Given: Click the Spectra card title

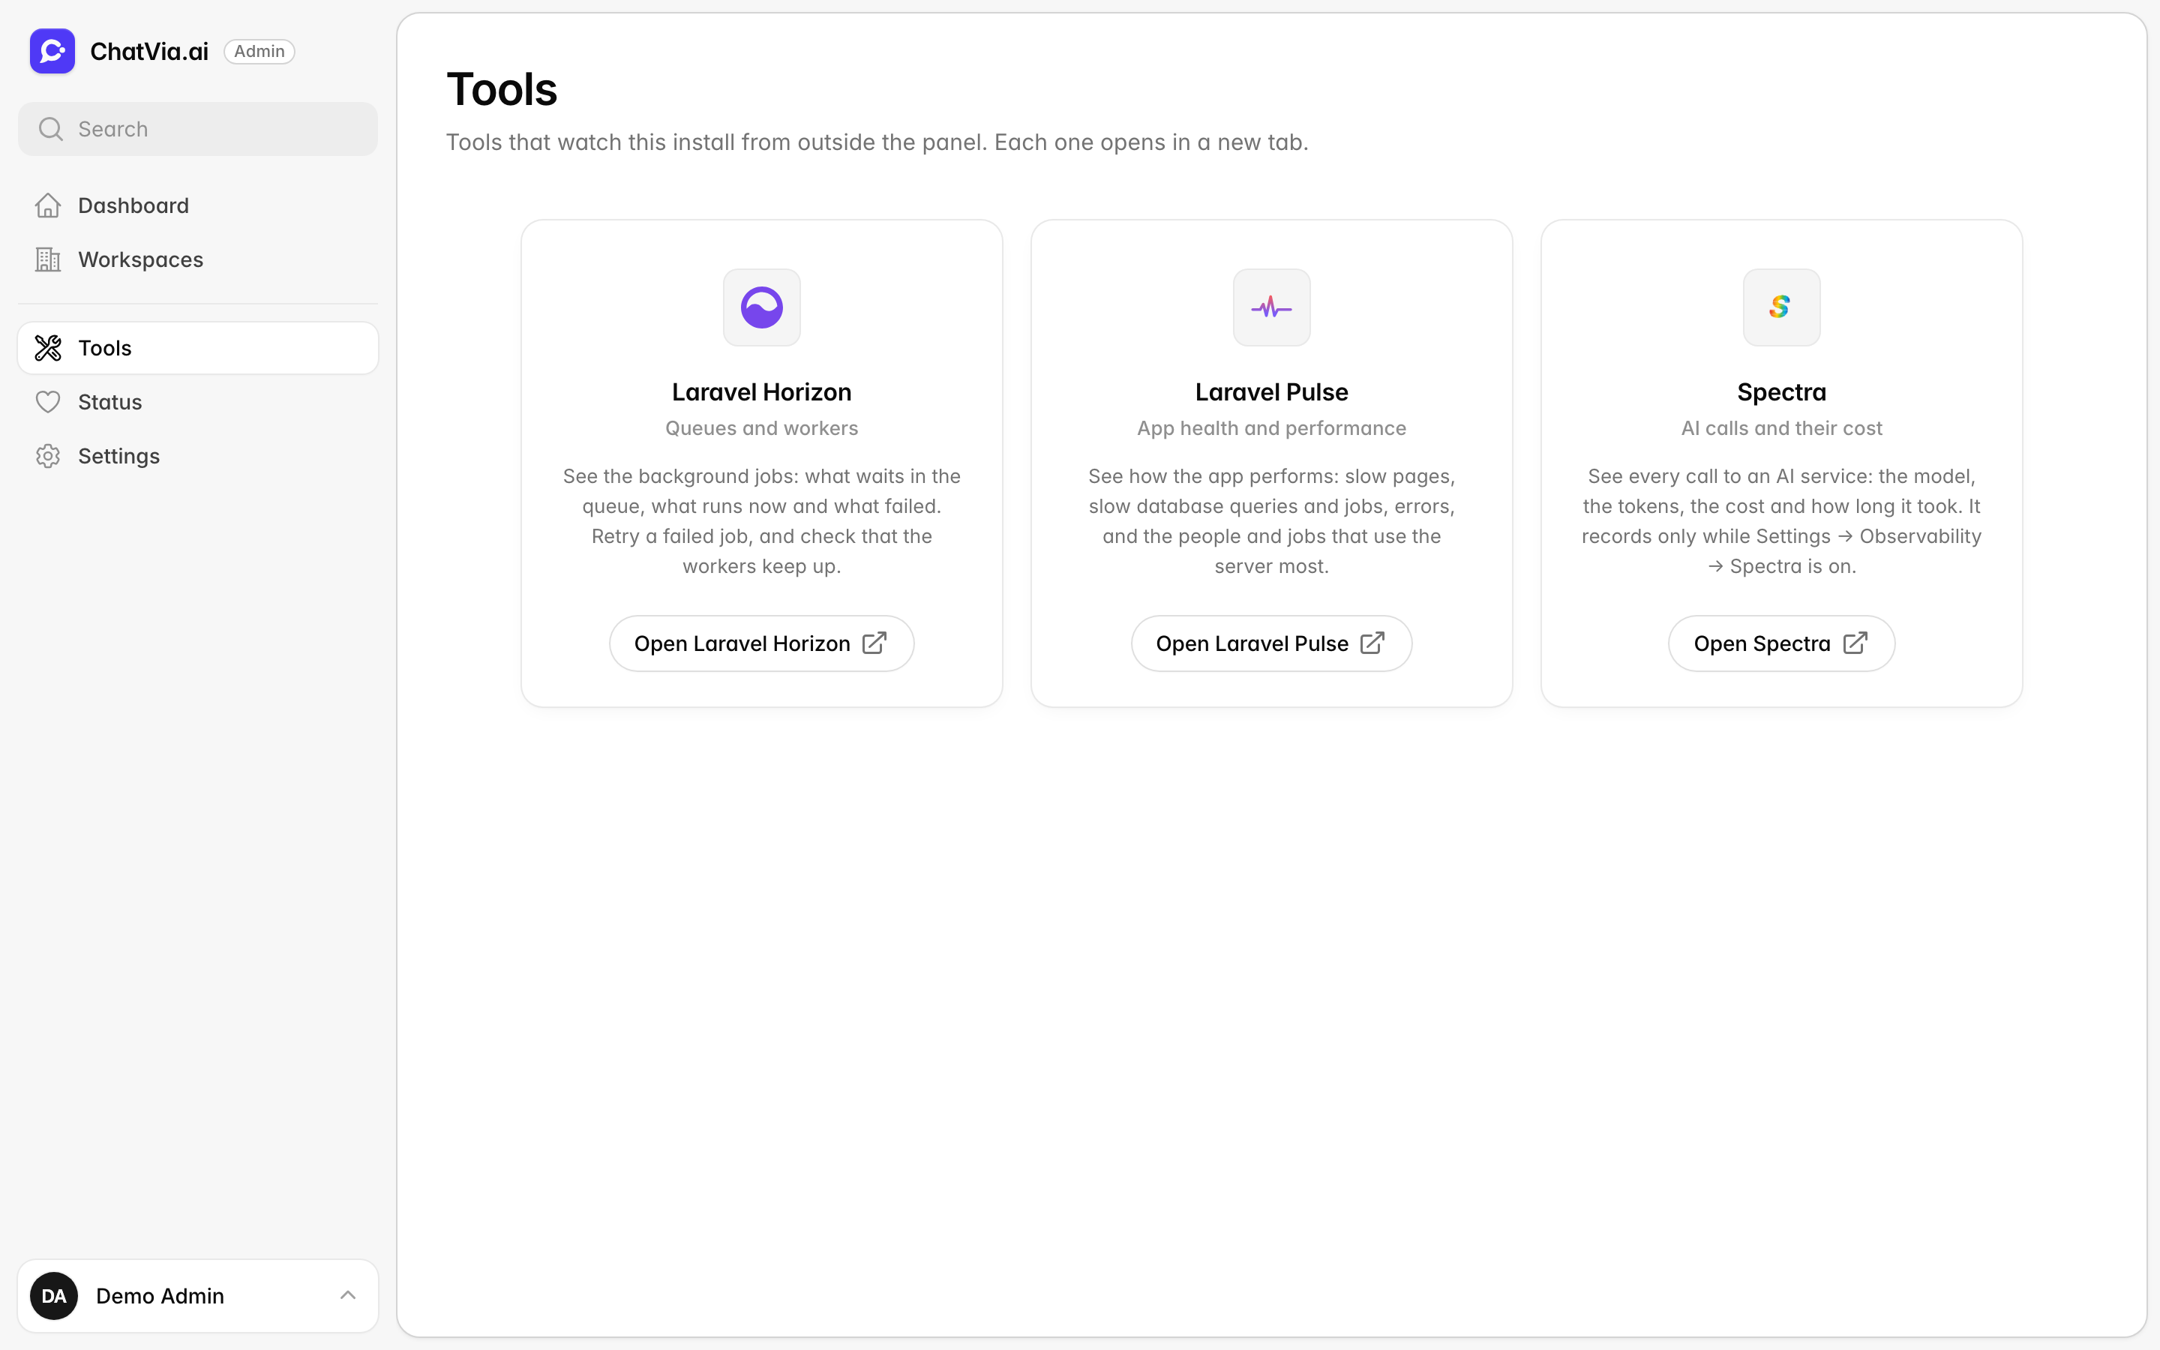Looking at the screenshot, I should tap(1780, 392).
